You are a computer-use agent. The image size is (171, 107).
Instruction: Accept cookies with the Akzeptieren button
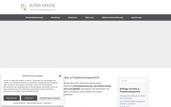pos(12,98)
